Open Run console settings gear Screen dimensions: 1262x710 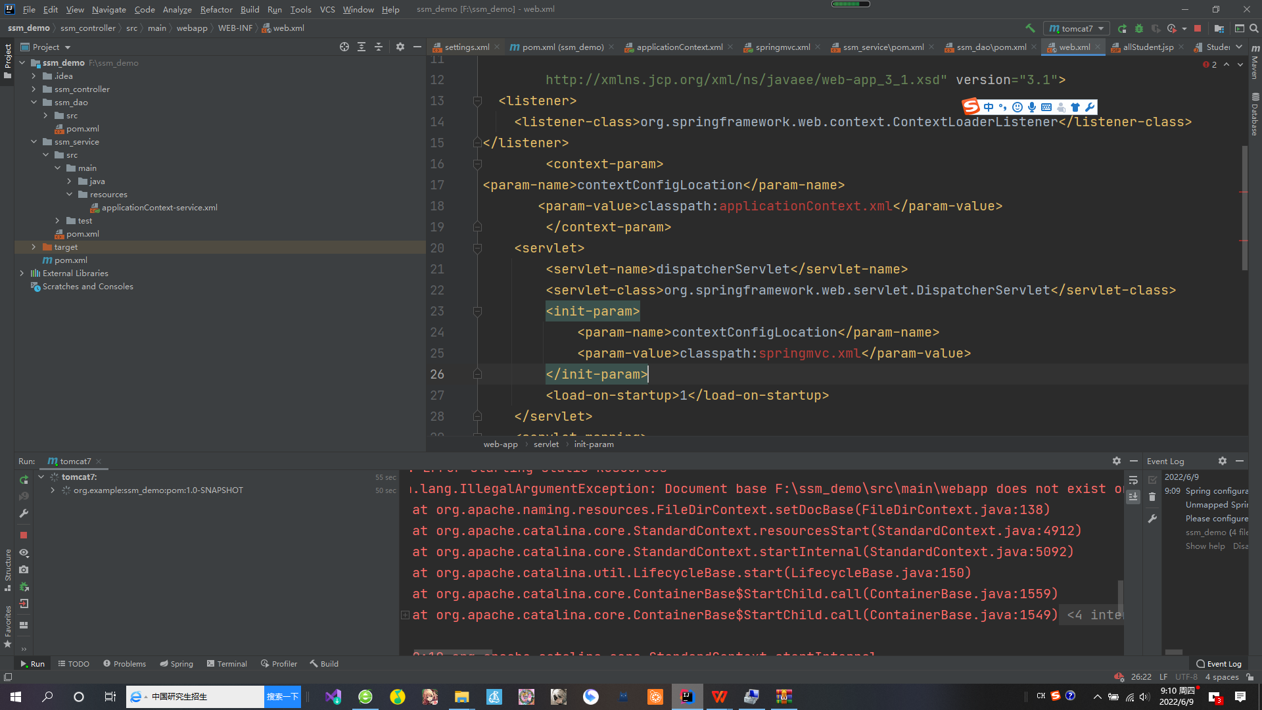1116,461
